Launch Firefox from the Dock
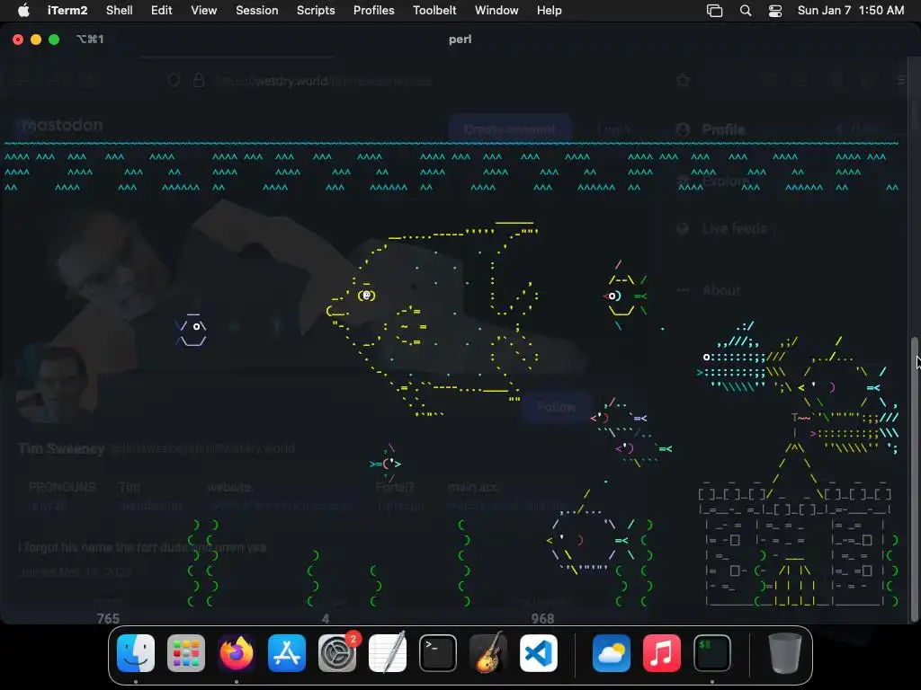921x690 pixels. [x=237, y=653]
